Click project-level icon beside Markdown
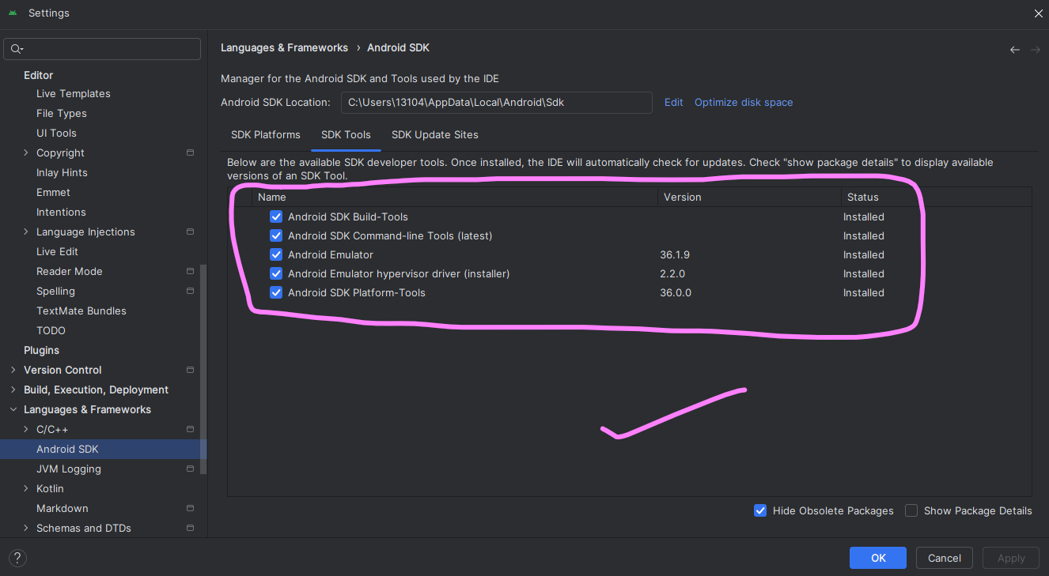This screenshot has height=576, width=1049. [190, 508]
